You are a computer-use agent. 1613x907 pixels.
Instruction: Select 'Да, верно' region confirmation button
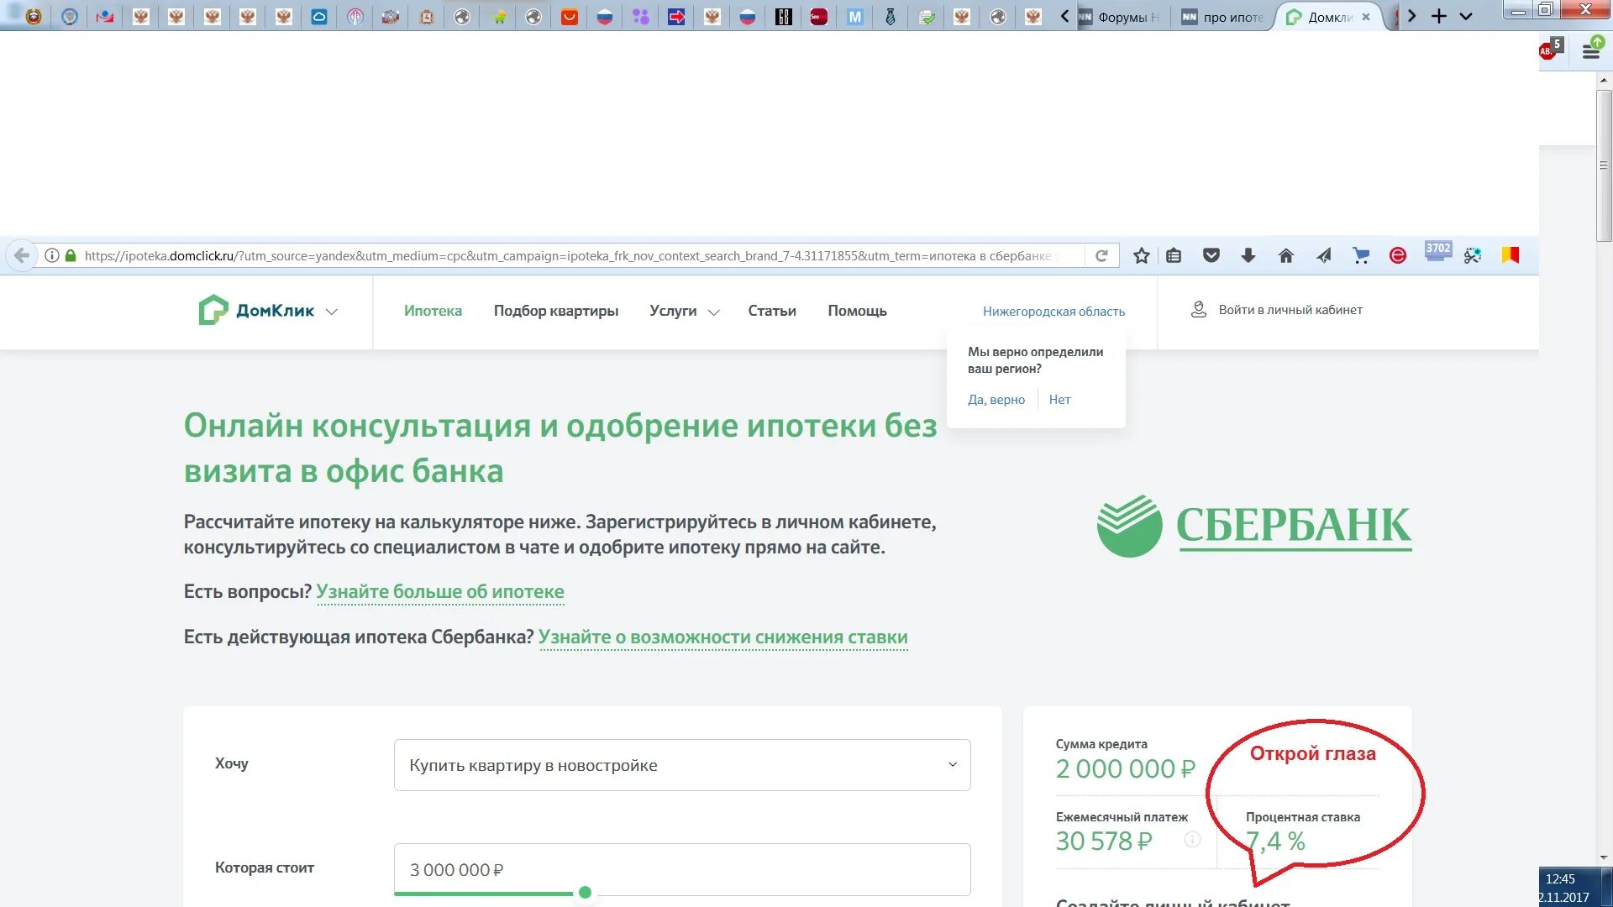(995, 399)
